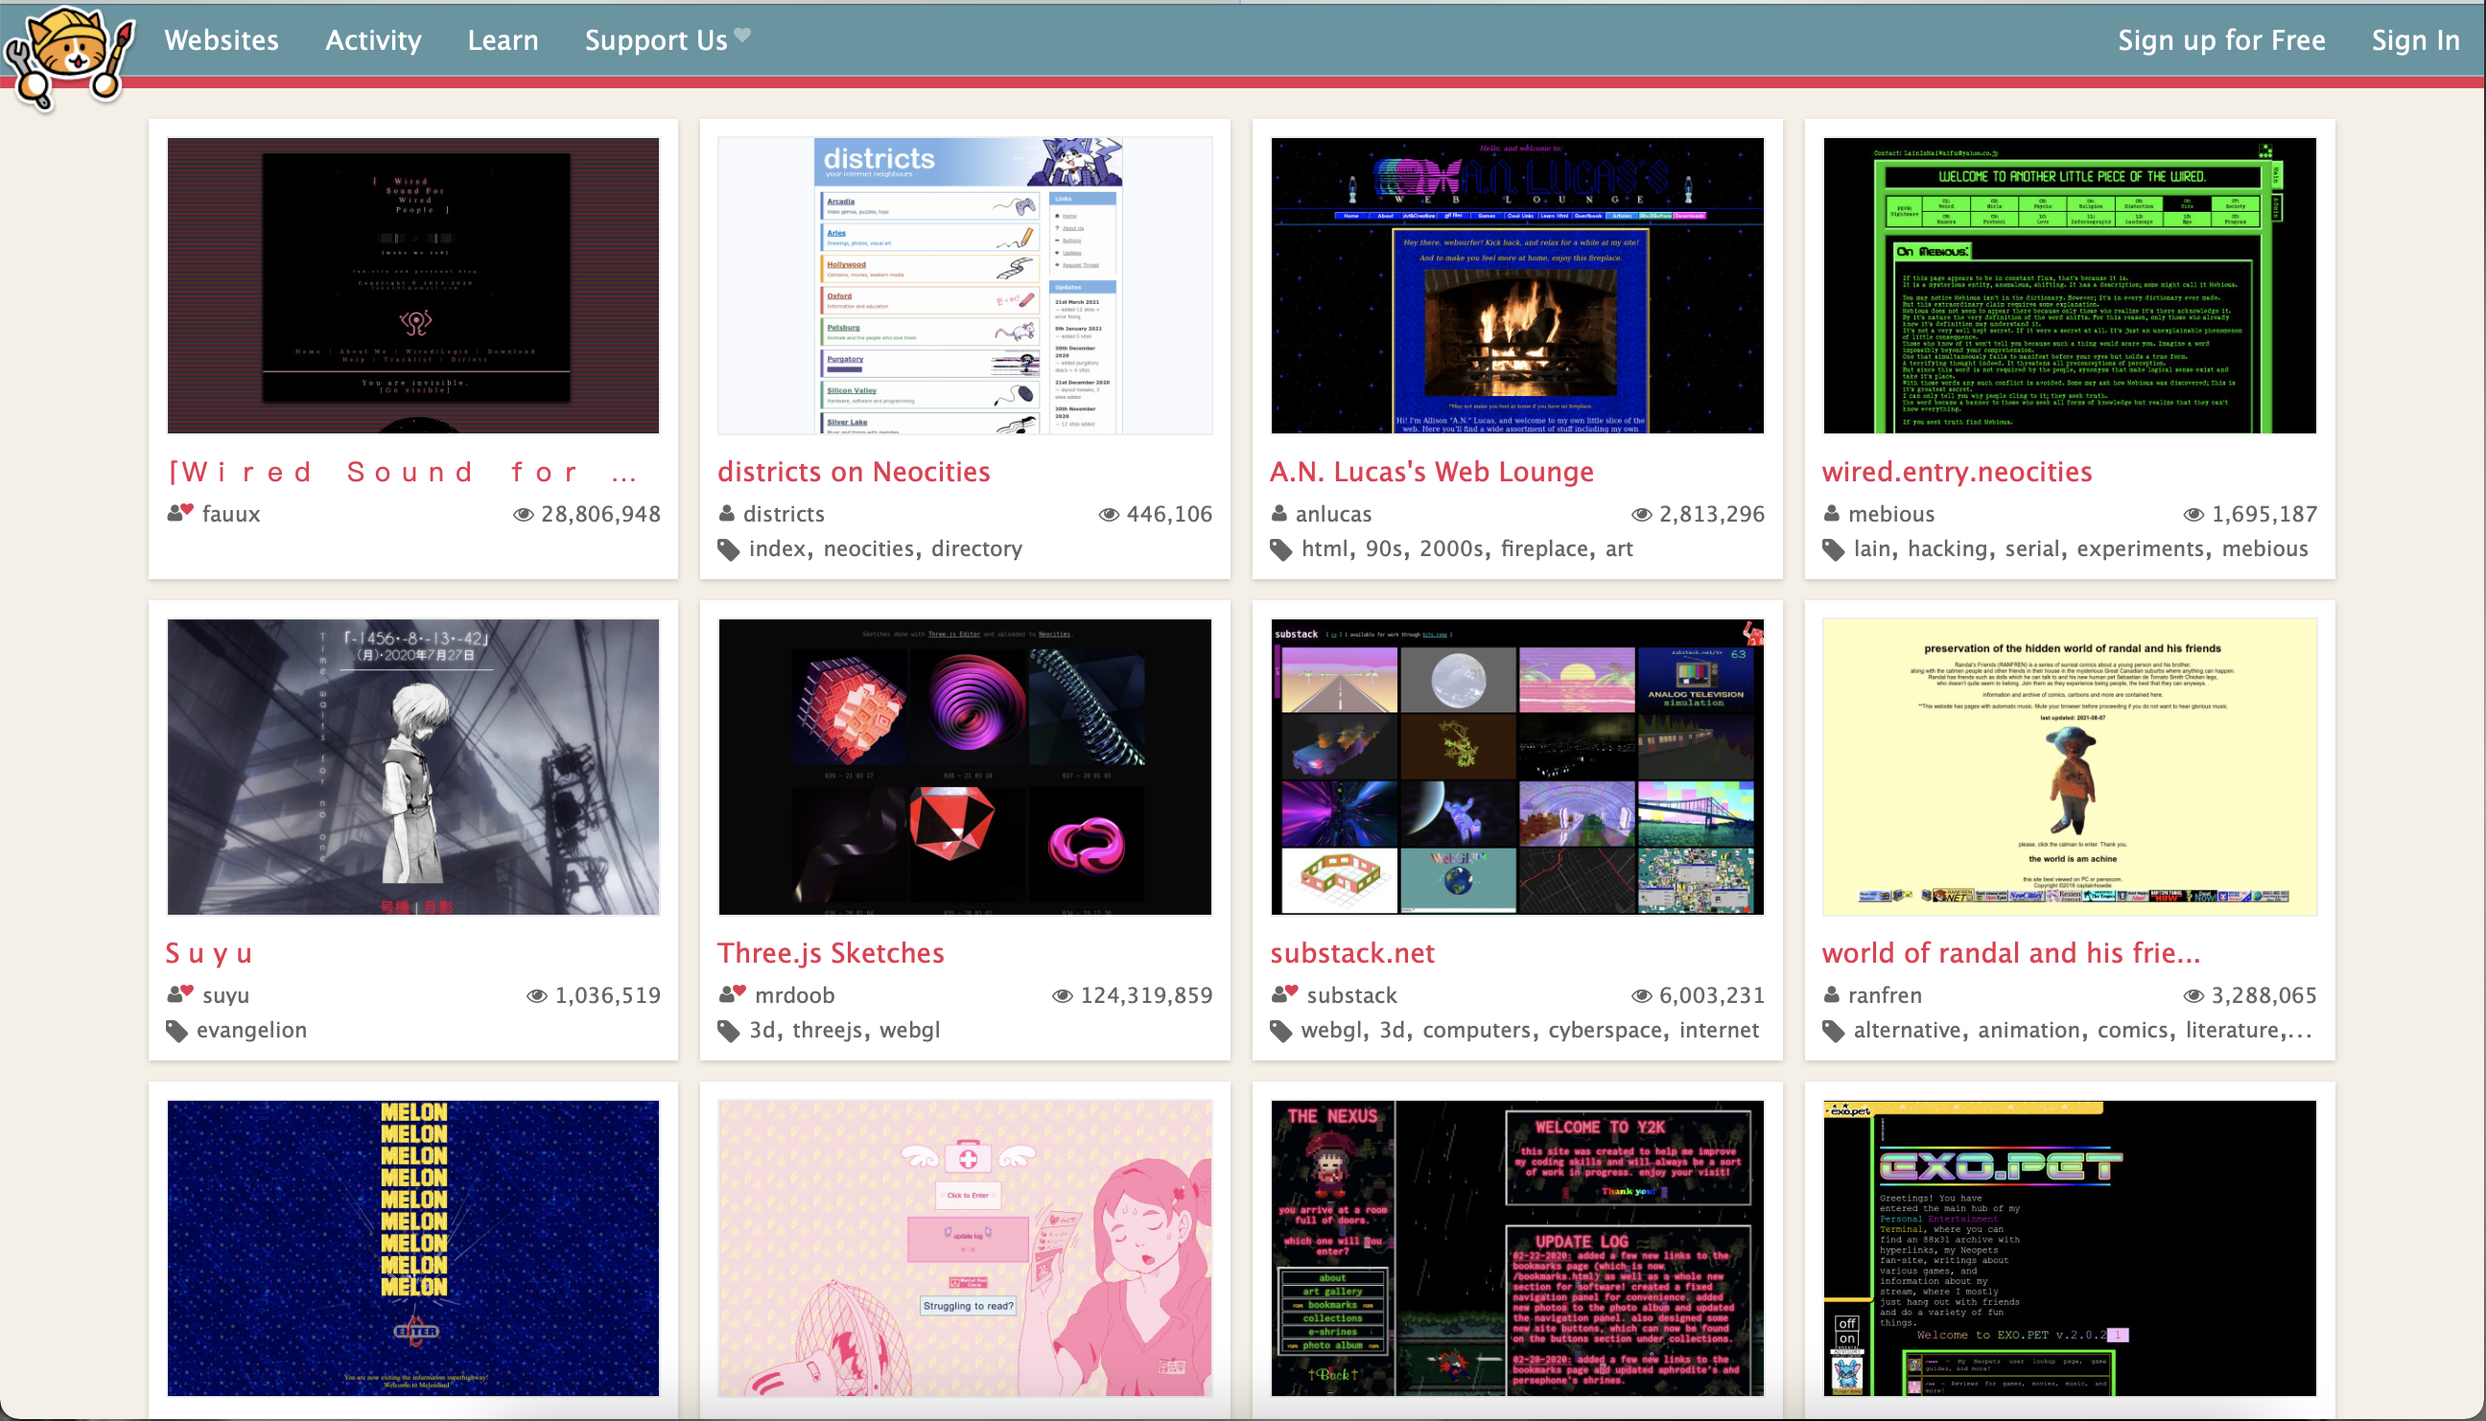Click the views eye icon beside 3,288,065
Screen dimensions: 2486x1421
2194,995
